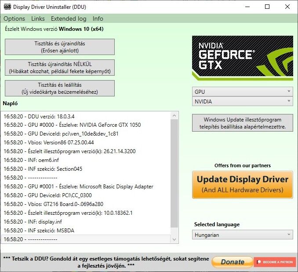Open the Info menu
The image size is (298, 272).
(98, 18)
